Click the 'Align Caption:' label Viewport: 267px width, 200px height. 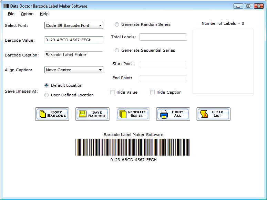(x=19, y=70)
